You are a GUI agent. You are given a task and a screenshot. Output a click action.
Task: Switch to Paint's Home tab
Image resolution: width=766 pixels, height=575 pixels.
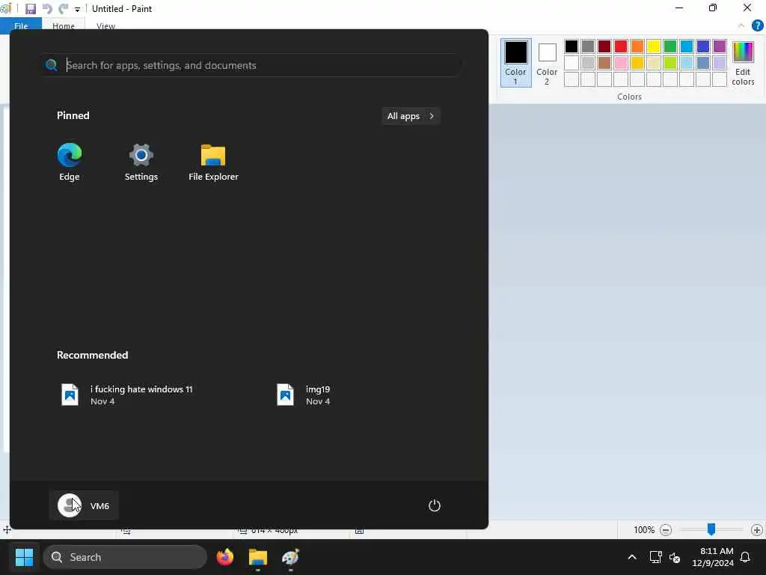tap(64, 25)
